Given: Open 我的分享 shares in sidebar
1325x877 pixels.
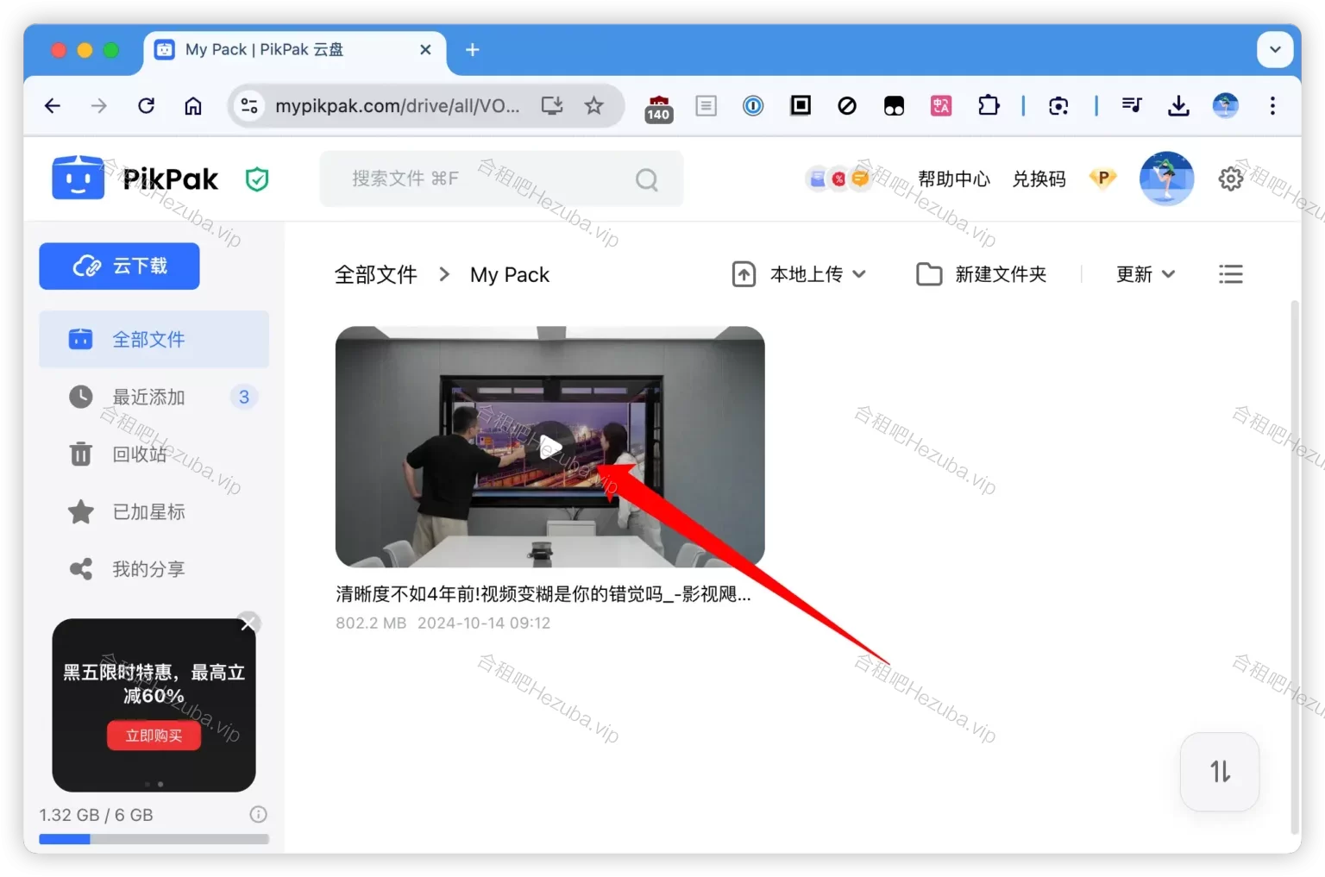Looking at the screenshot, I should tap(148, 569).
